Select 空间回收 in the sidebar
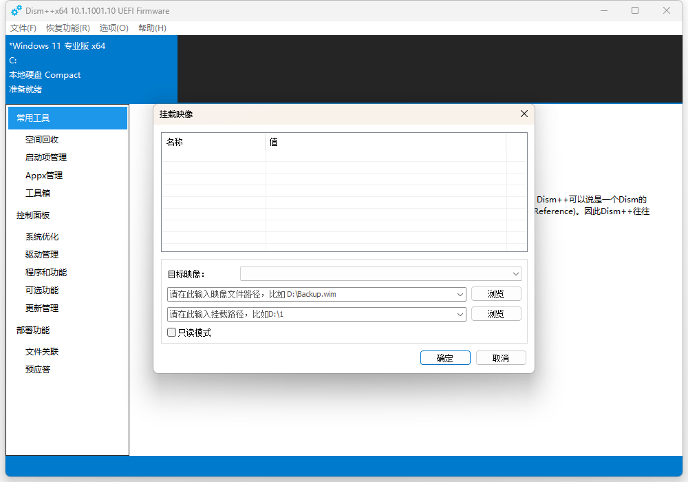 42,140
